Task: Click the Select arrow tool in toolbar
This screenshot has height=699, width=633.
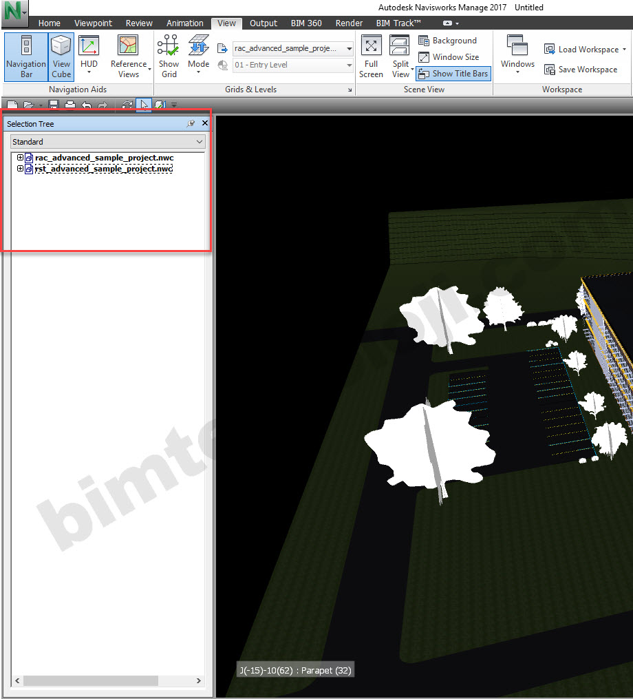Action: [x=144, y=105]
